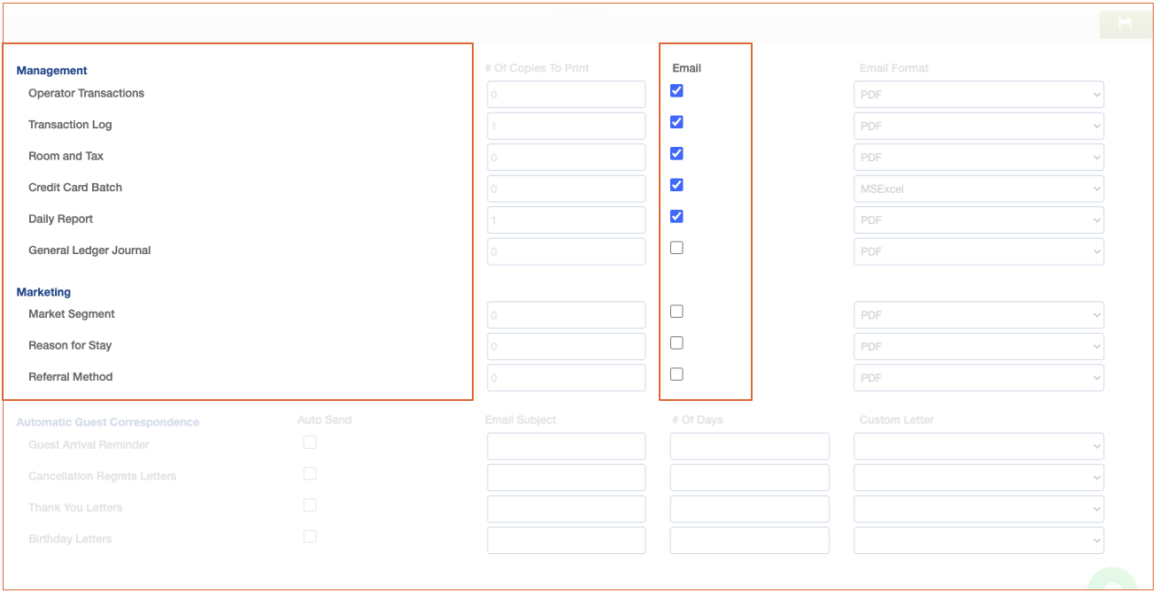Uncheck Email for Credit Card Batch
Image resolution: width=1159 pixels, height=593 pixels.
click(676, 185)
